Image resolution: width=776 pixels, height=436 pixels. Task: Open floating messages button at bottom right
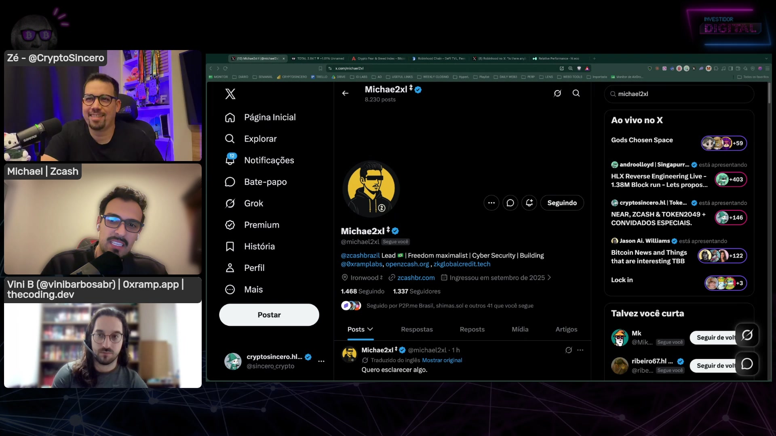click(x=747, y=364)
